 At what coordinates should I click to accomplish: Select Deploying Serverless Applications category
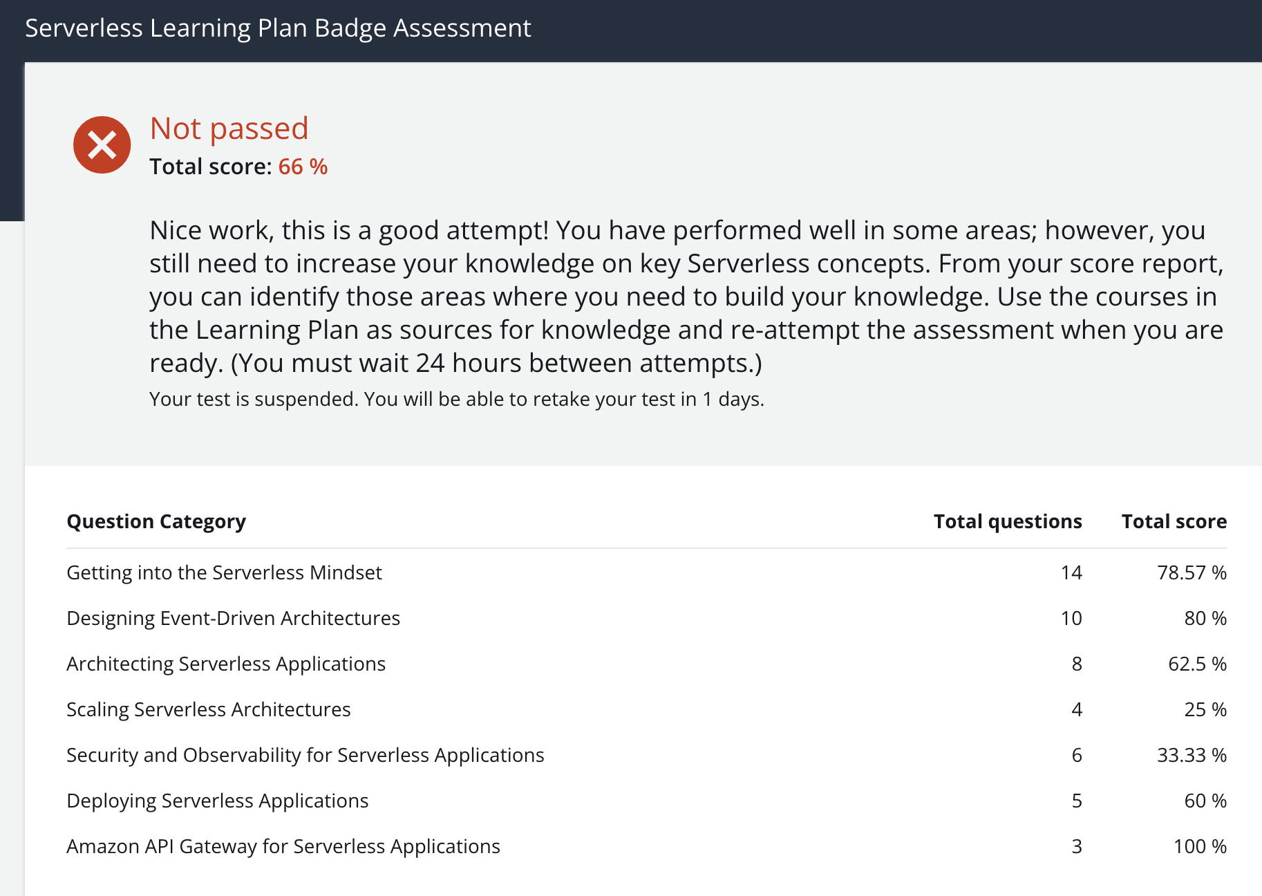217,801
